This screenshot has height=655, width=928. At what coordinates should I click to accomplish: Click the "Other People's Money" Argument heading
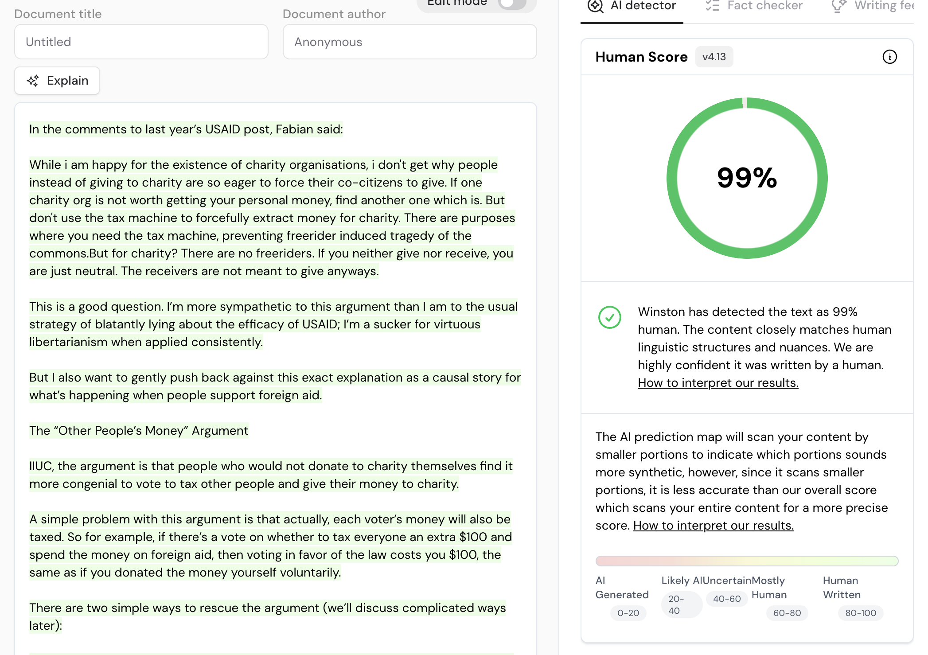[x=139, y=430]
